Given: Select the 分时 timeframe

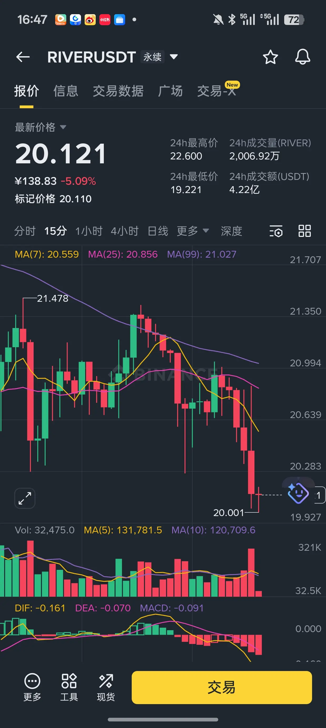Looking at the screenshot, I should point(25,231).
